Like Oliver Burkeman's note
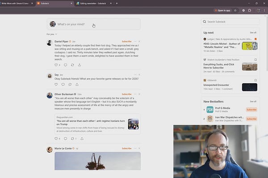This screenshot has height=178, width=268. [56, 138]
